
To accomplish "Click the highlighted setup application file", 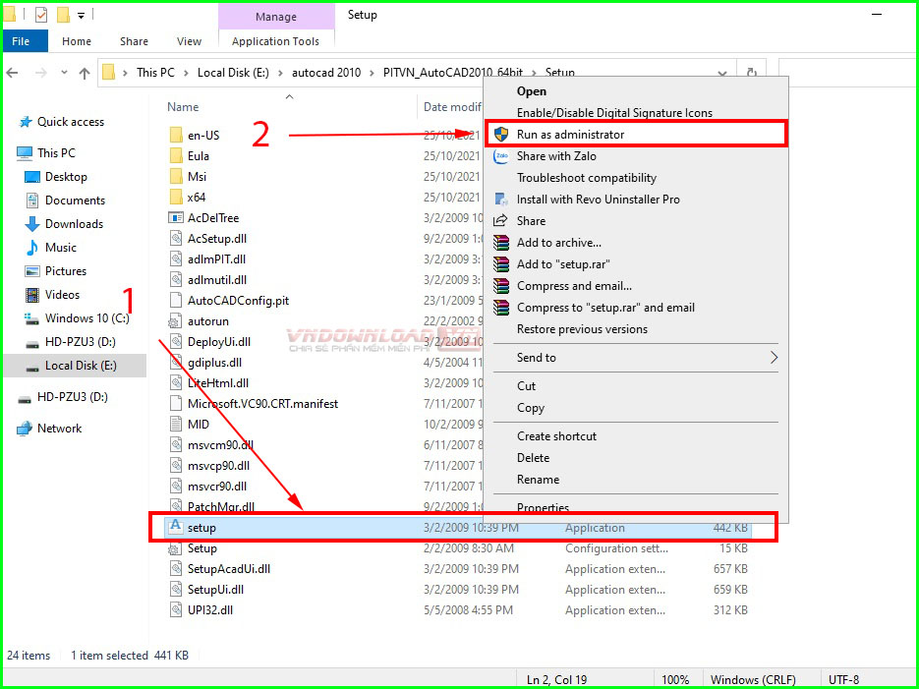I will pos(201,528).
